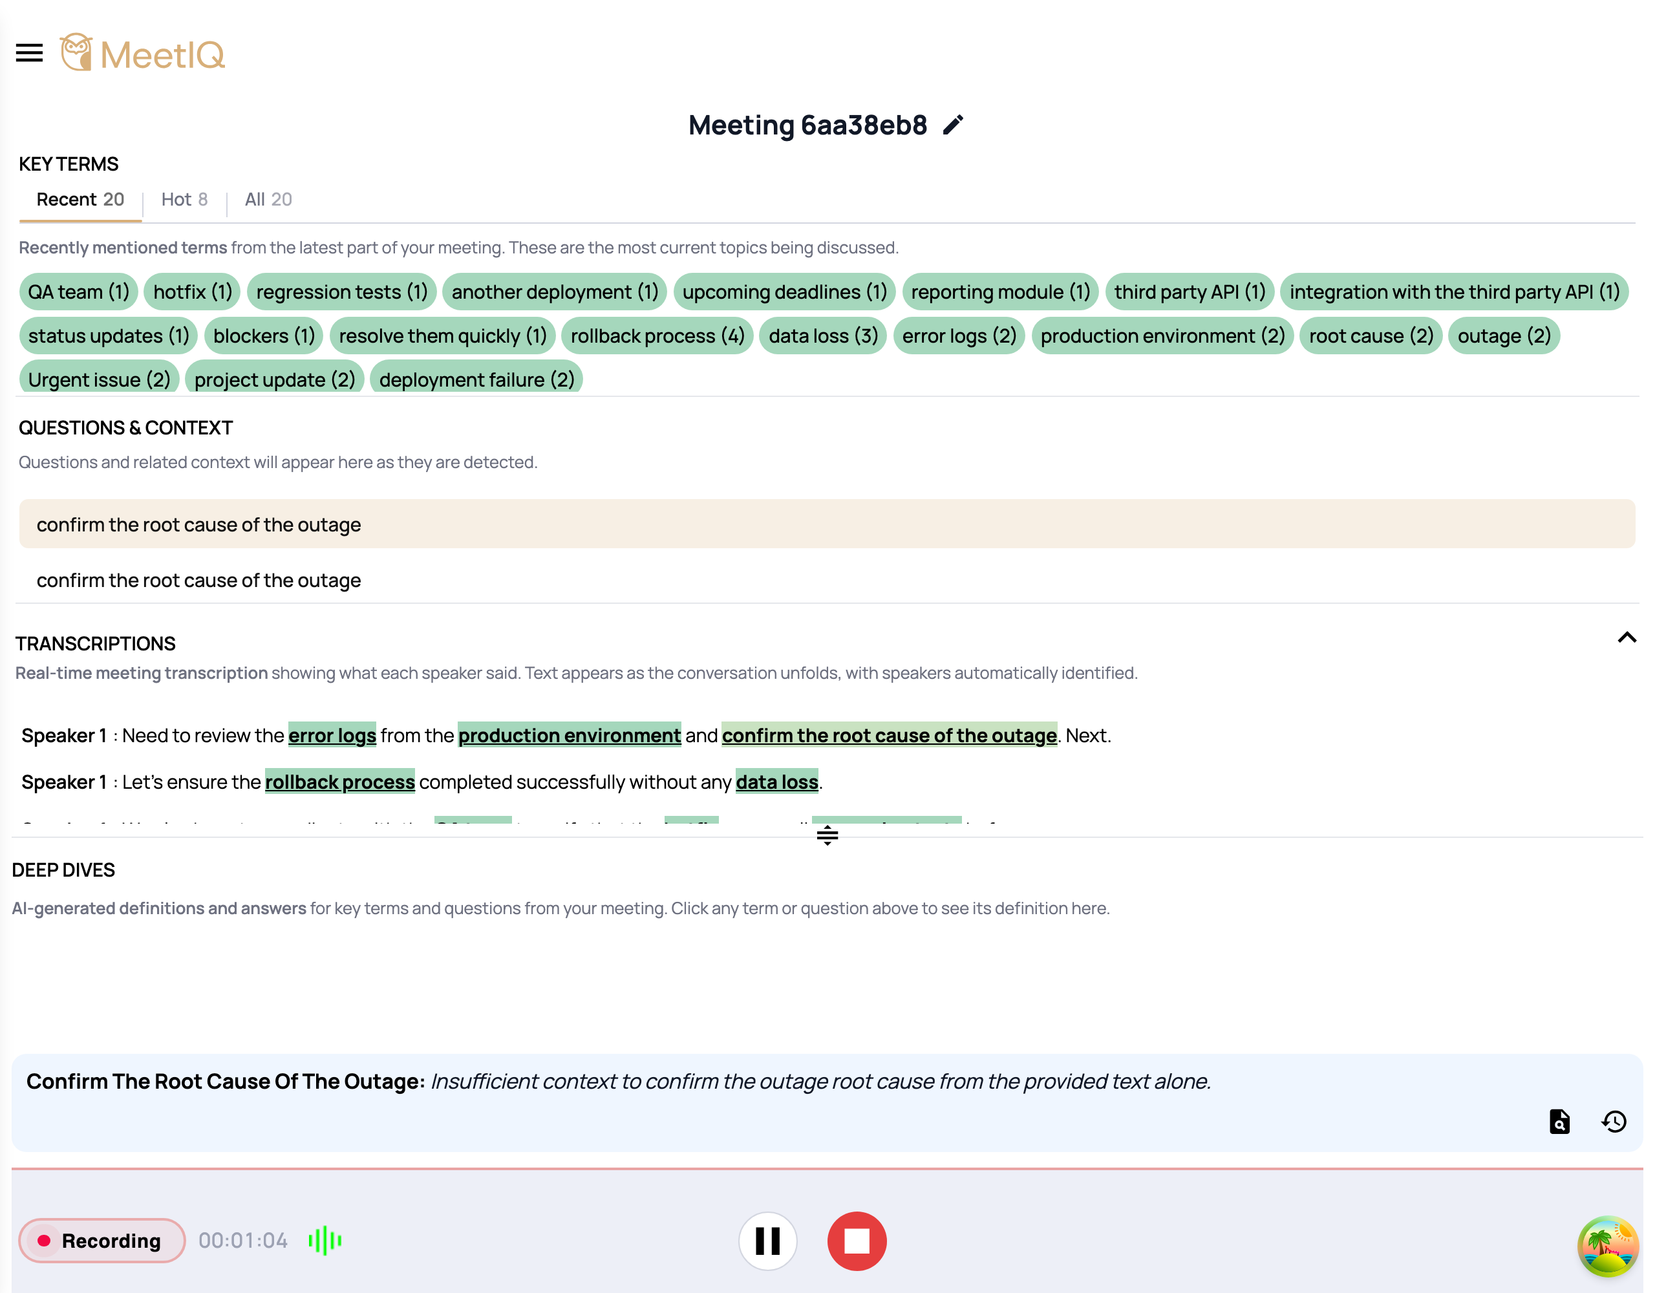Switch to the All 20 tab
Viewport: 1655px width, 1293px height.
(x=268, y=199)
